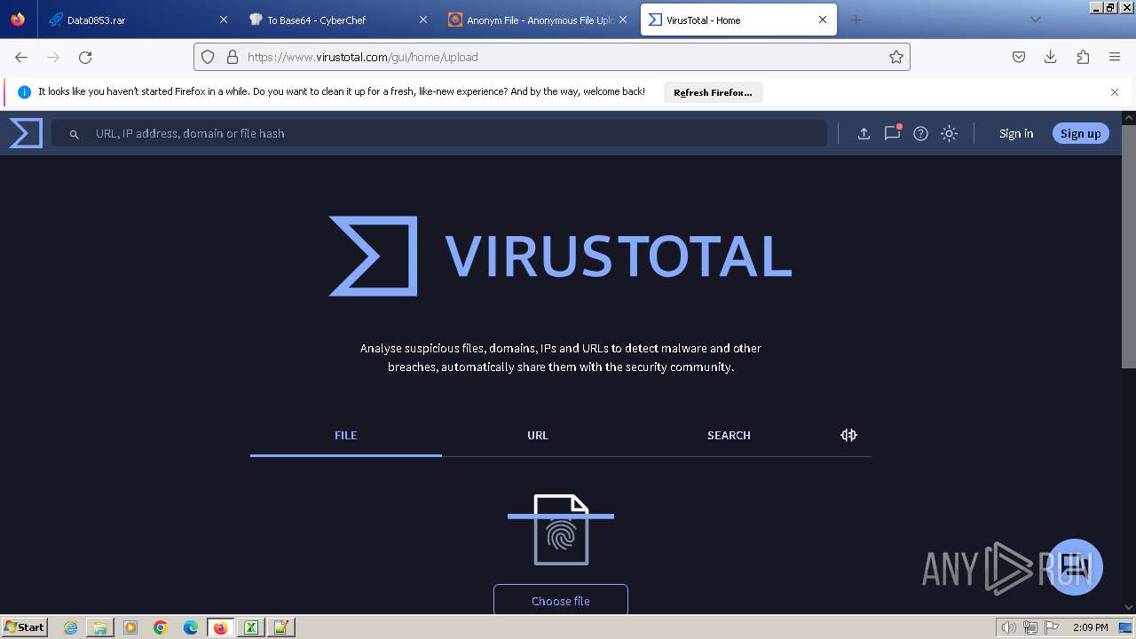
Task: Select the URL tab
Action: [x=538, y=435]
